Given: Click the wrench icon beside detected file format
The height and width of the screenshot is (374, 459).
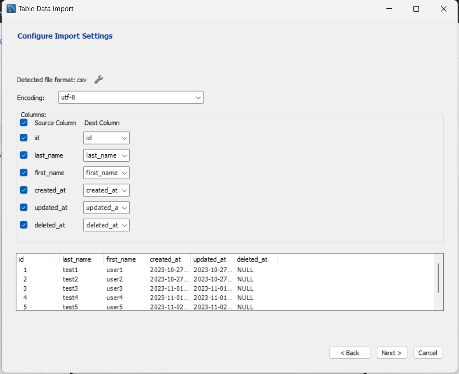Looking at the screenshot, I should pos(99,79).
